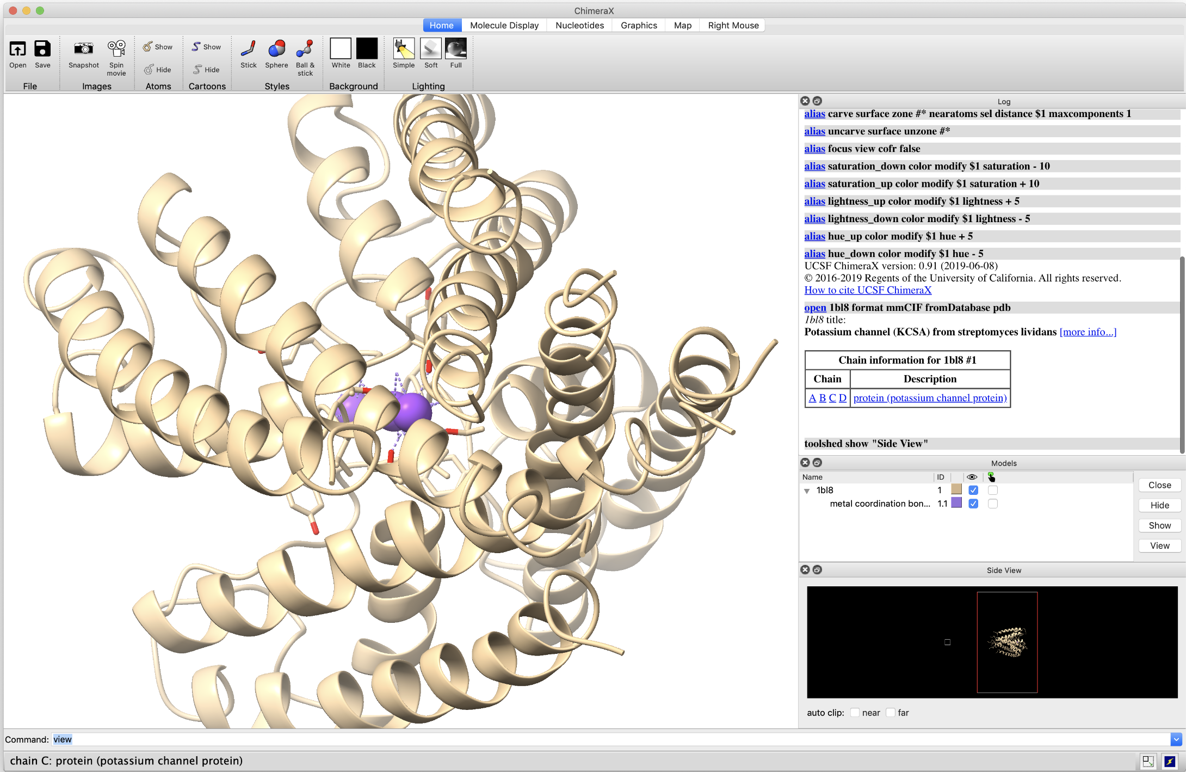Apply Ball & stick style
This screenshot has width=1186, height=772.
[x=305, y=49]
